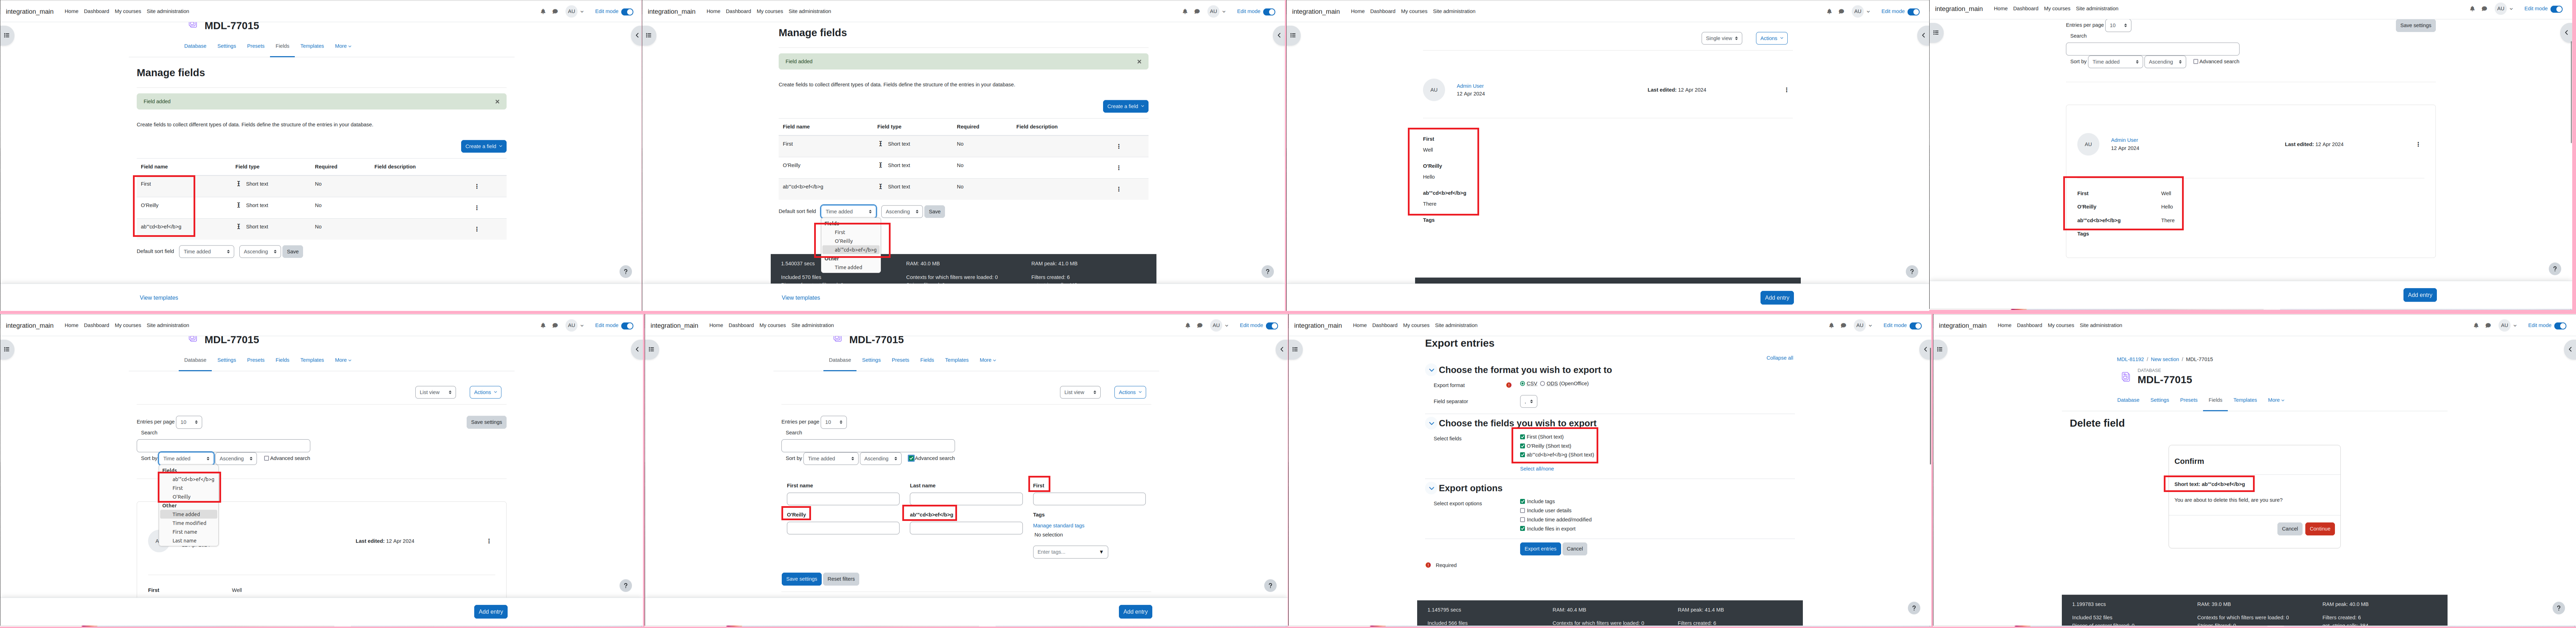Dismiss Field added alert on tabbed Manage fields page
Image resolution: width=2576 pixels, height=628 pixels.
click(x=497, y=101)
